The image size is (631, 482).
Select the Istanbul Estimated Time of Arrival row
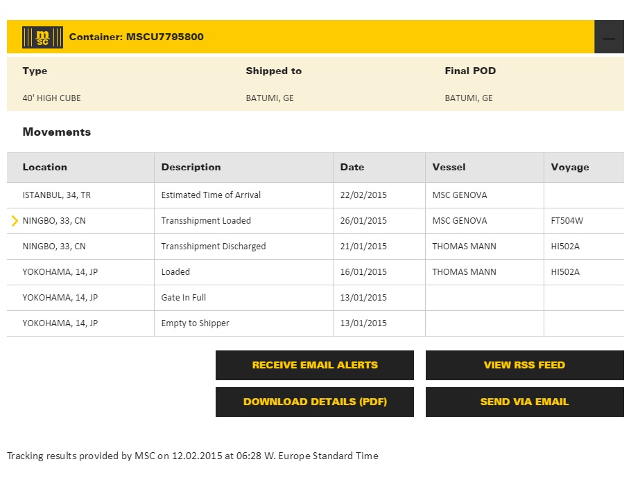coord(211,195)
